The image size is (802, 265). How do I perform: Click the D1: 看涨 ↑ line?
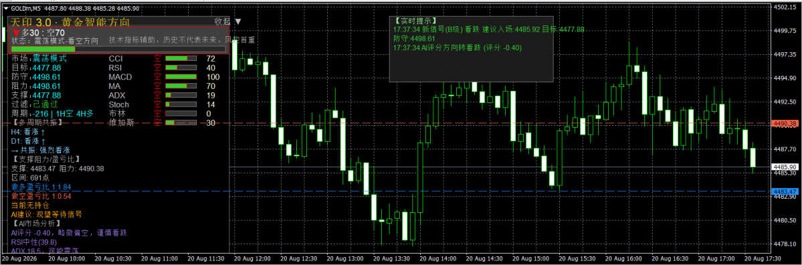tap(28, 141)
